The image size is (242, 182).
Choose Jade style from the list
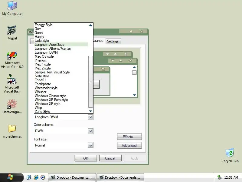[61, 41]
